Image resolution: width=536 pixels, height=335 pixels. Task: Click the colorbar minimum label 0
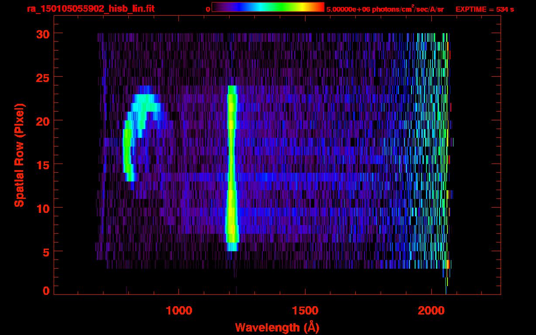point(208,9)
